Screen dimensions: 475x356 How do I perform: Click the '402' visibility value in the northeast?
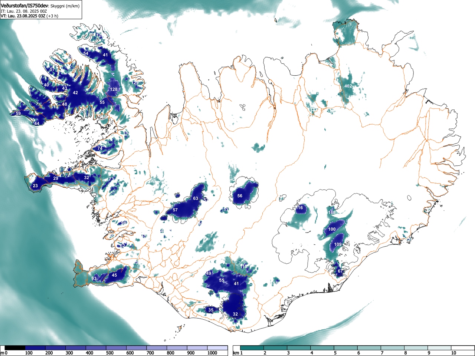[x=348, y=86]
